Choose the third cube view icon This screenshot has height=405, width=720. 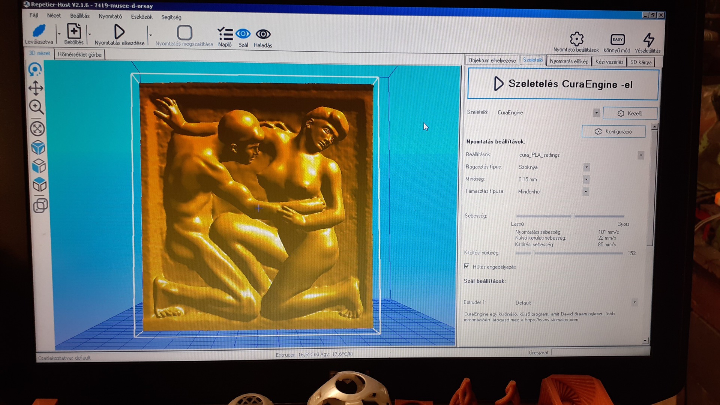pyautogui.click(x=40, y=184)
